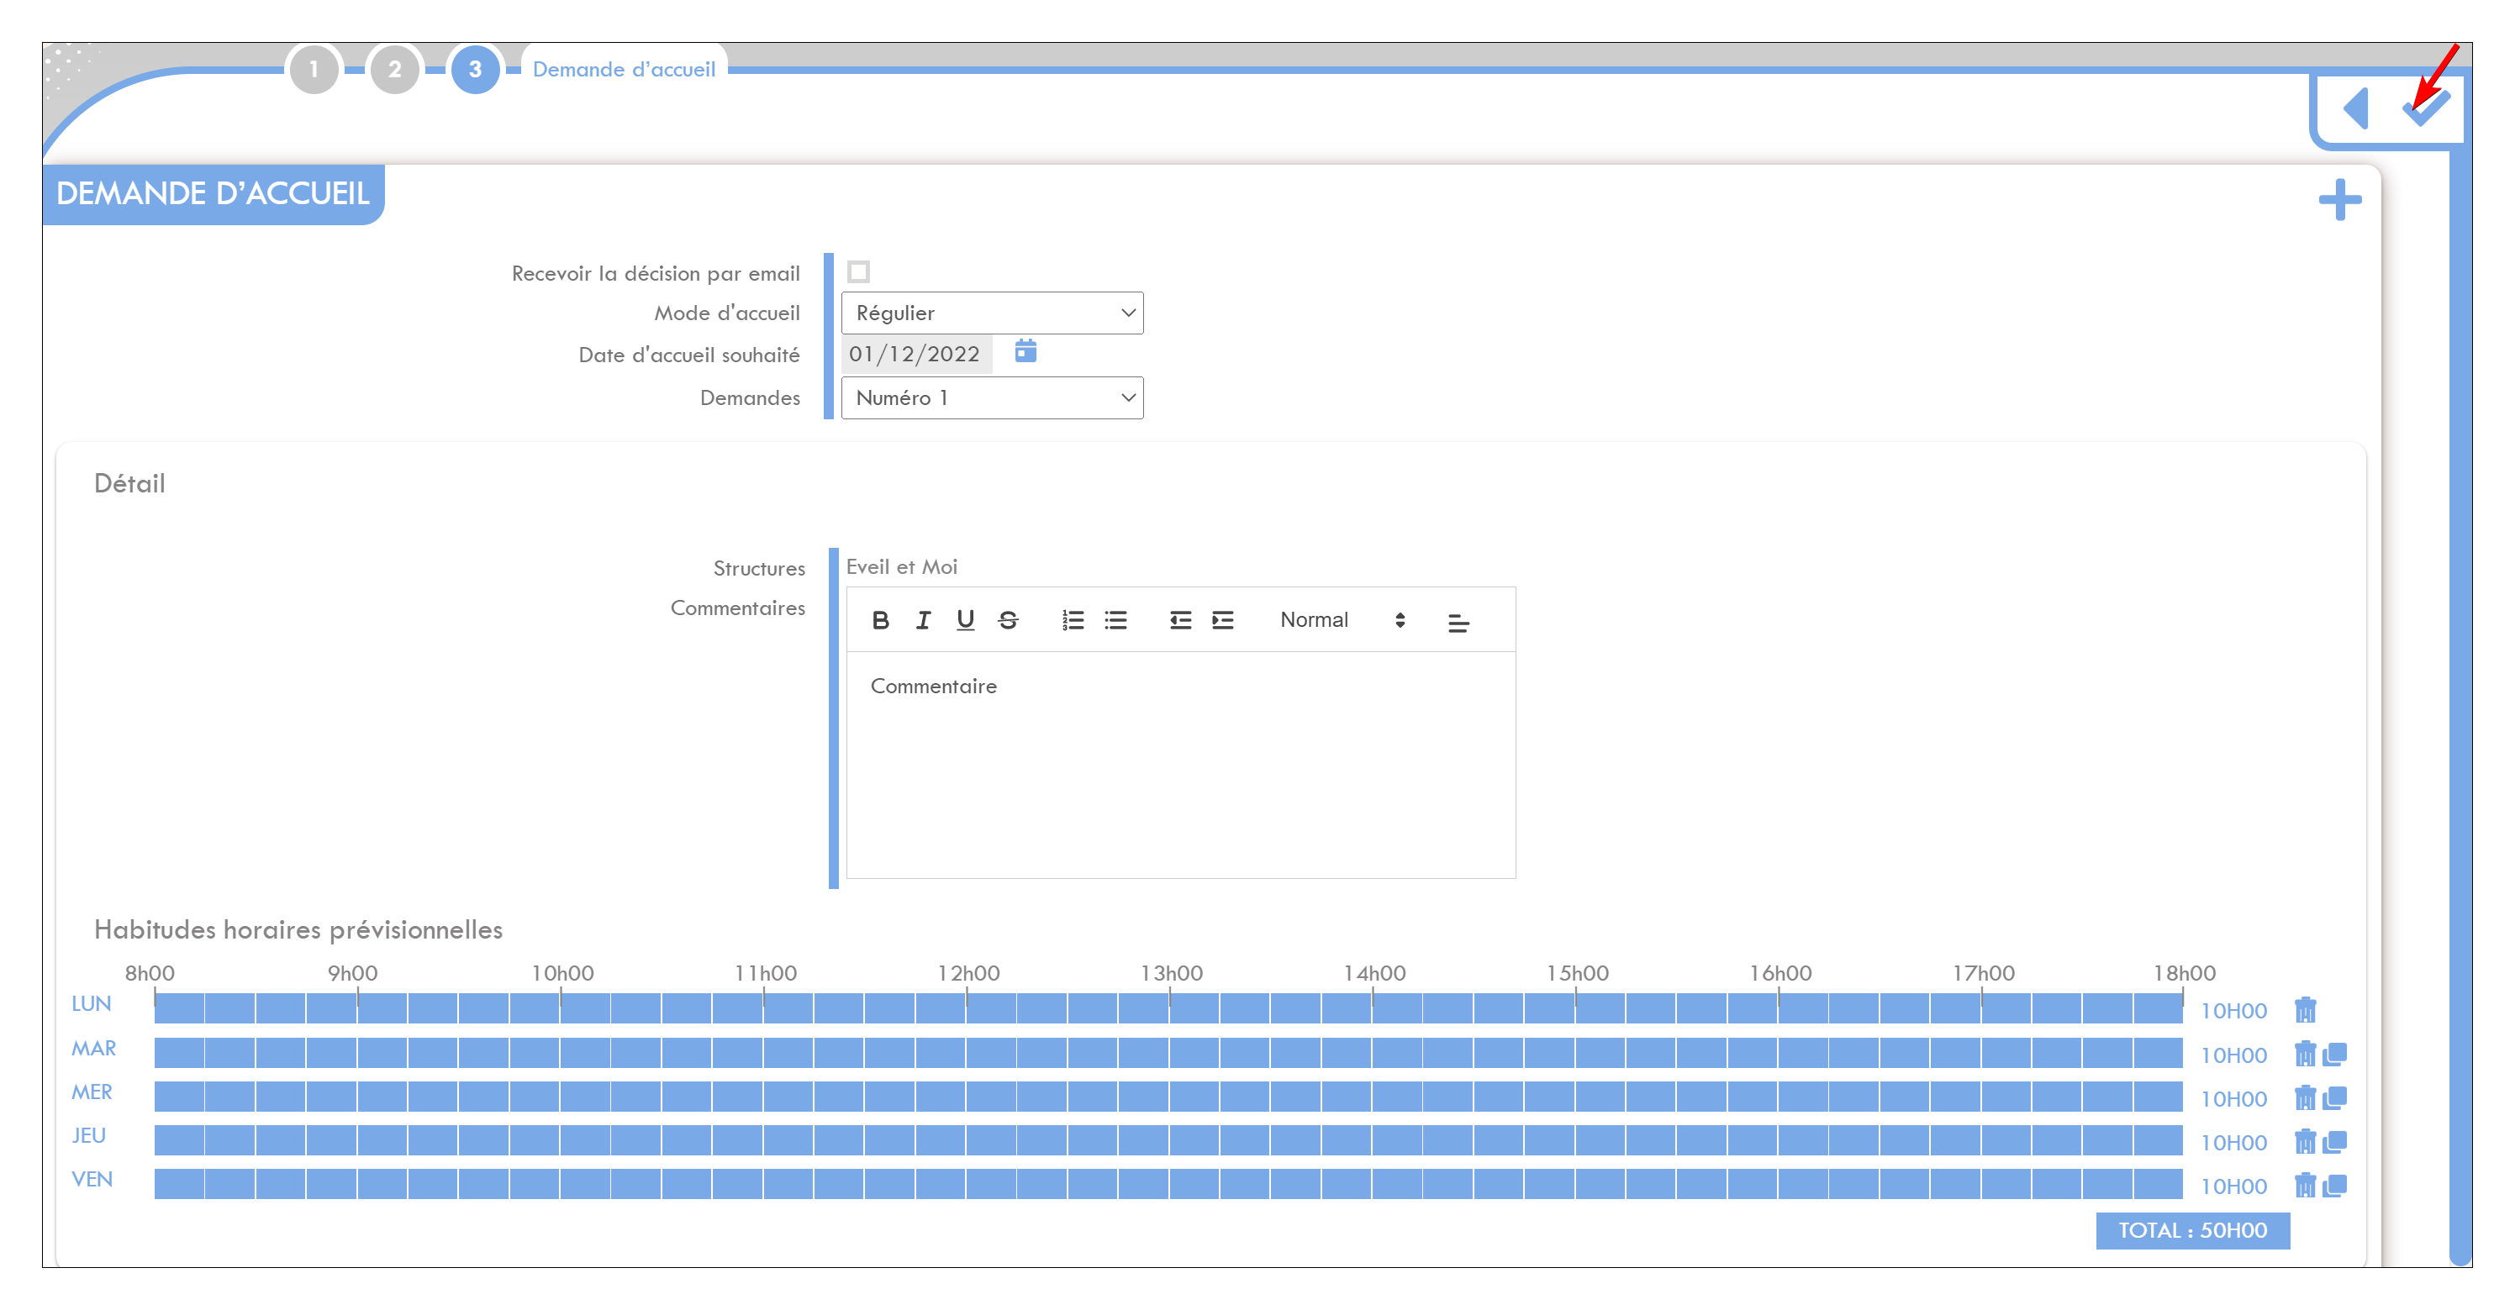Go to step 1 of the wizard
2515x1310 pixels.
click(314, 69)
